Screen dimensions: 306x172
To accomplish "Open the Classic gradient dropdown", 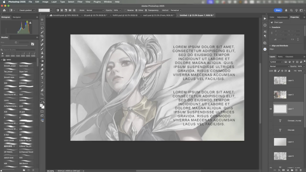I will 28,10.
